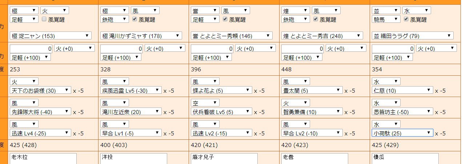Open the 誉 rarity dropdown
This screenshot has height=164, width=462.
coord(205,10)
